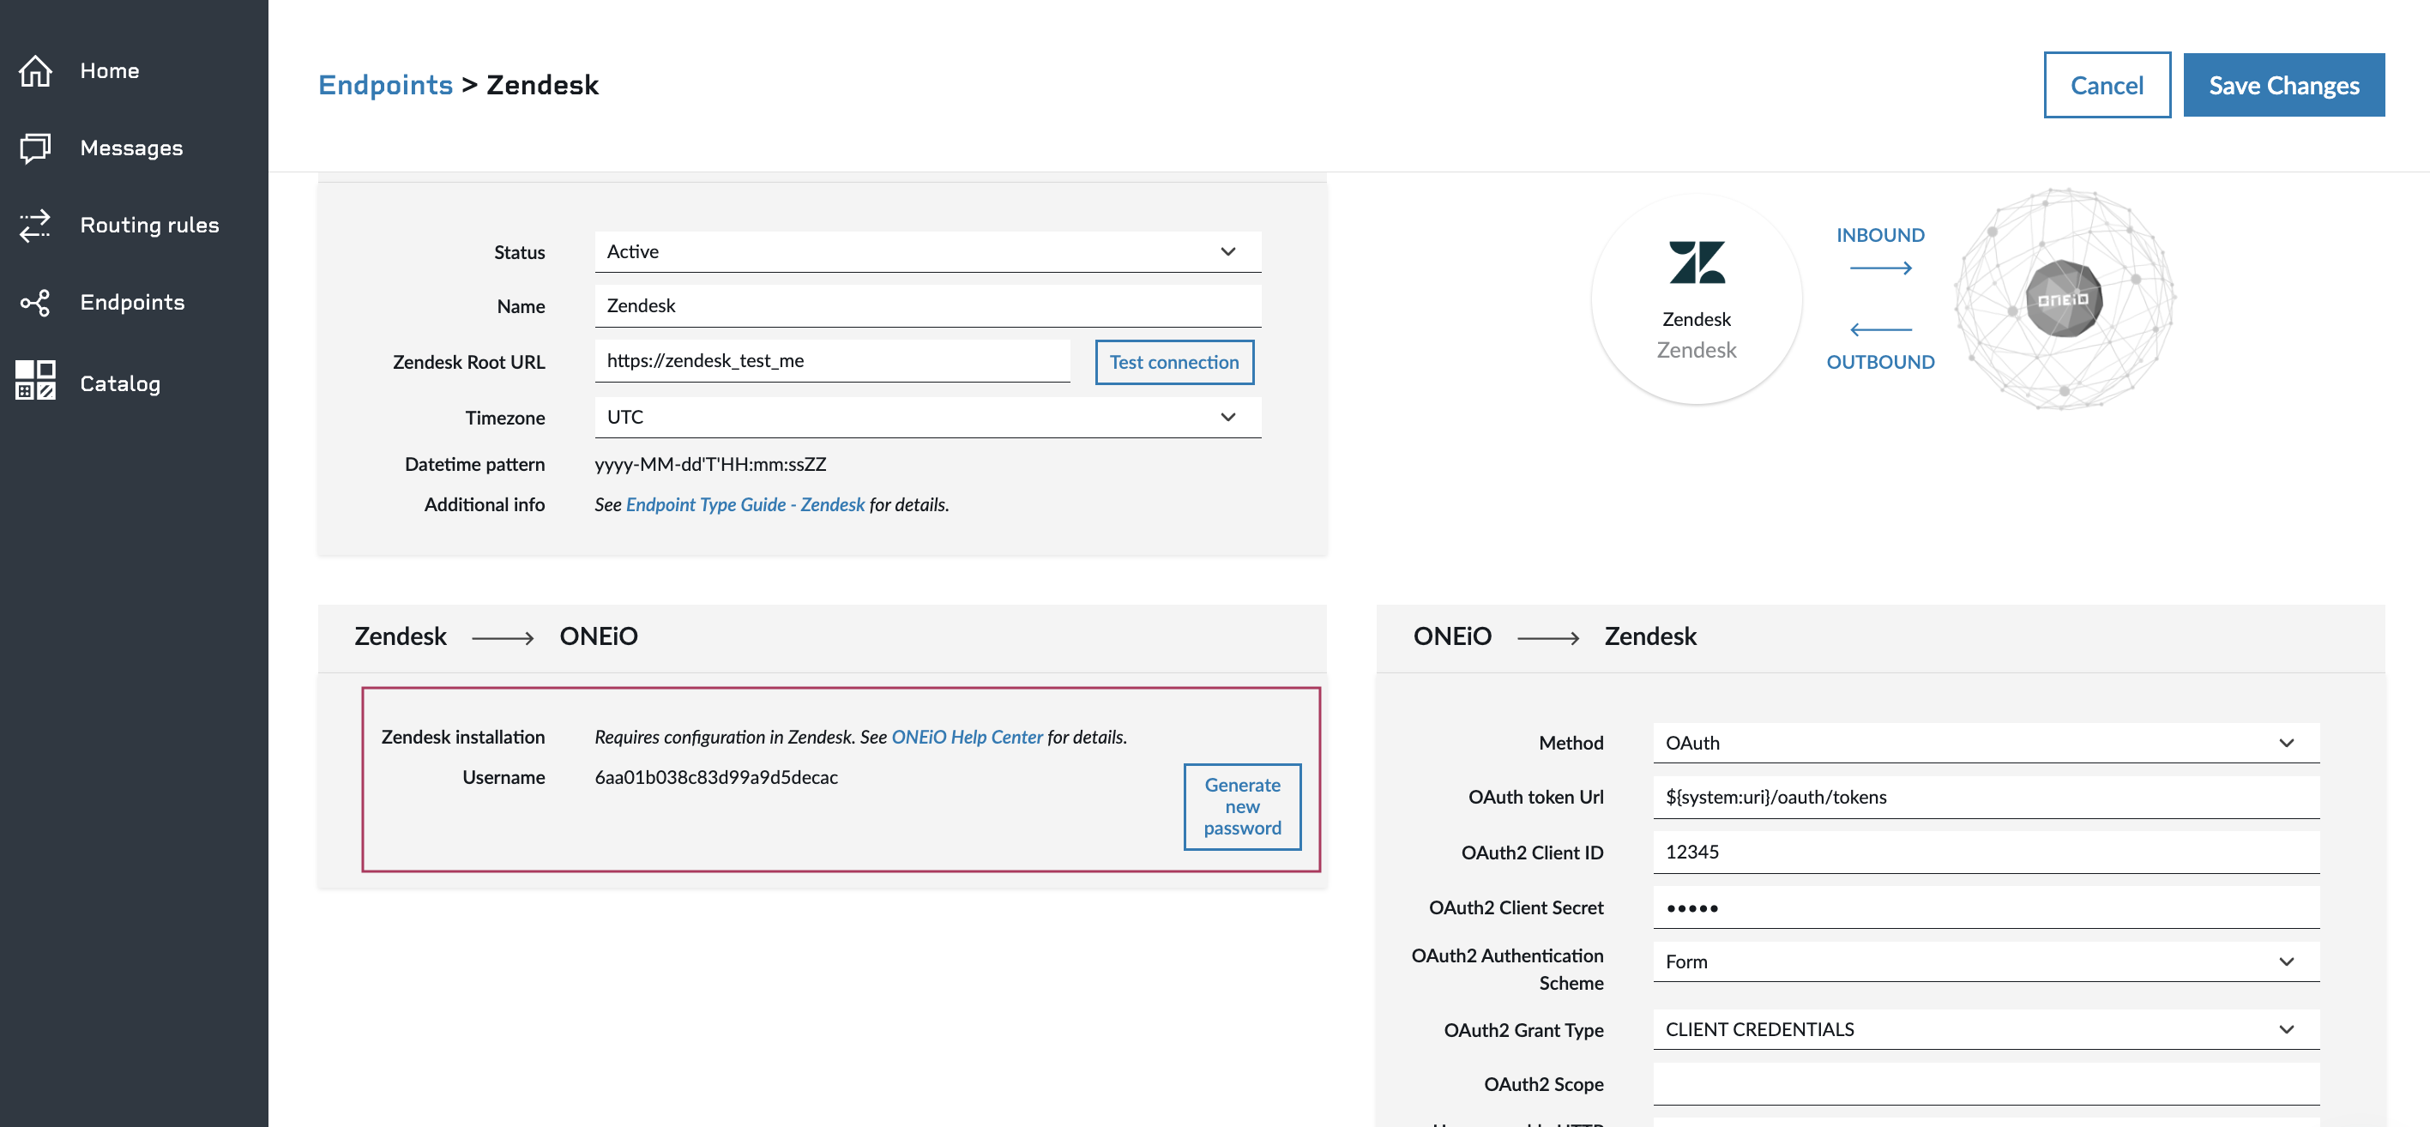The width and height of the screenshot is (2430, 1127).
Task: Open the Messages chat icon
Action: tap(35, 148)
